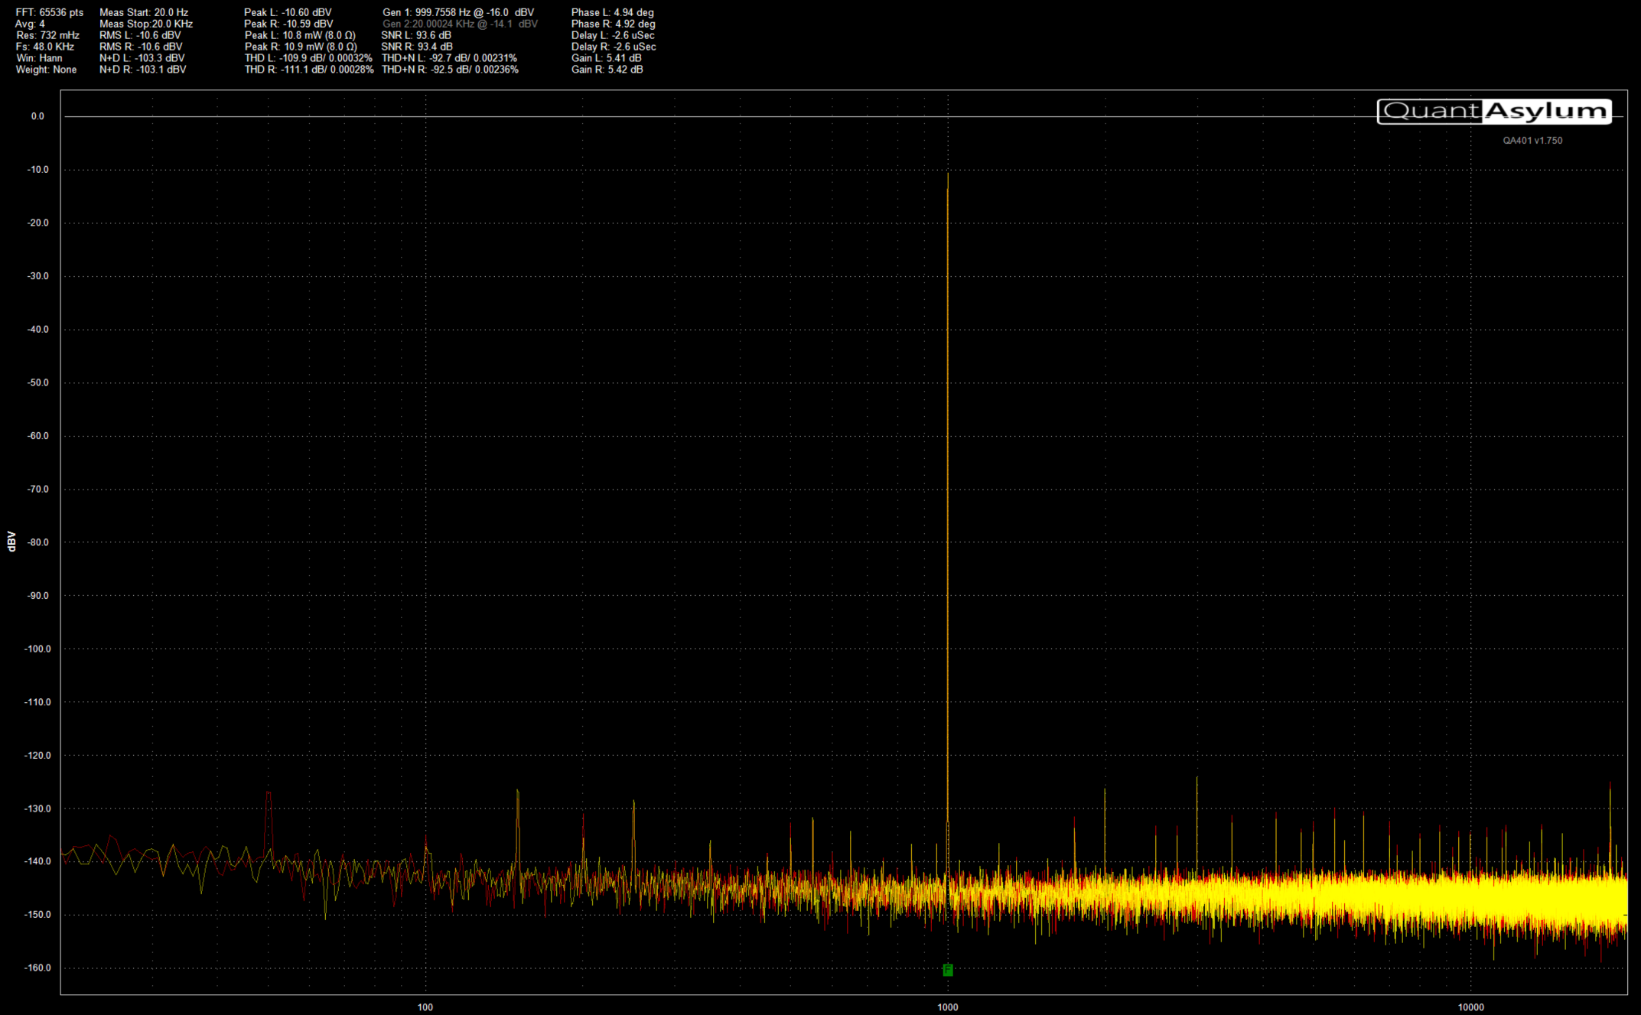Select the 'FFT: 65536 pts' readout
The image size is (1641, 1015).
coord(50,13)
